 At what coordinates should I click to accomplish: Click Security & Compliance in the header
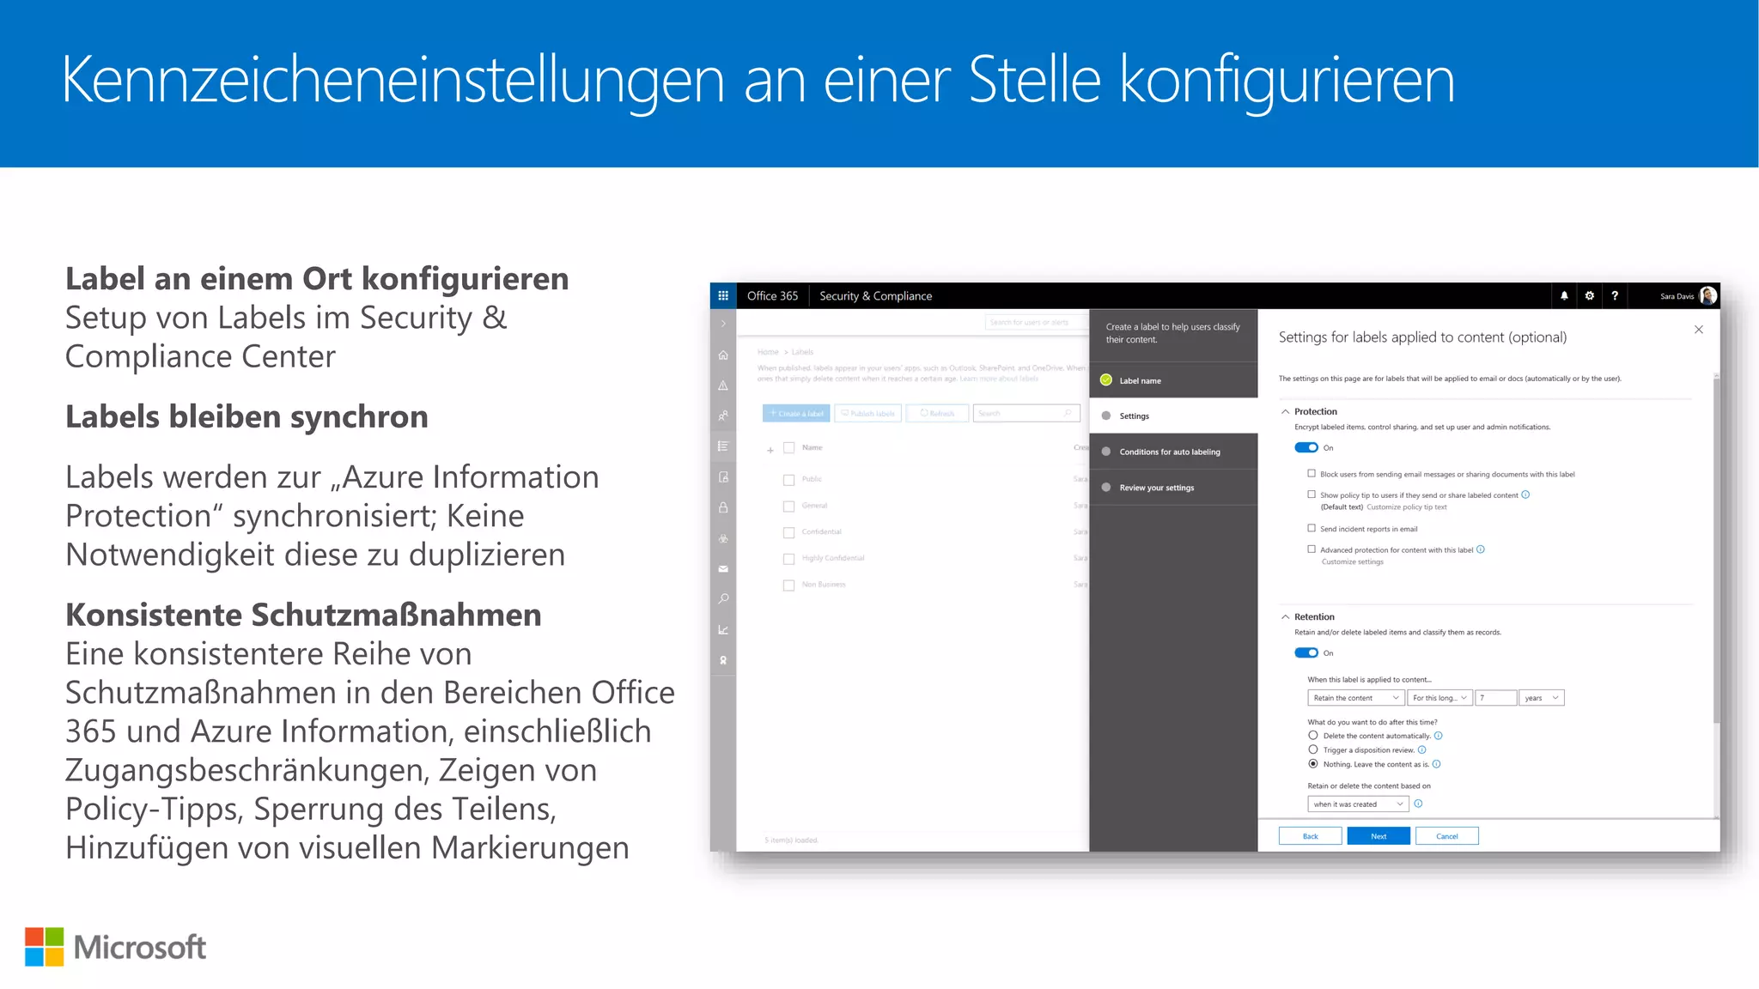[875, 295]
